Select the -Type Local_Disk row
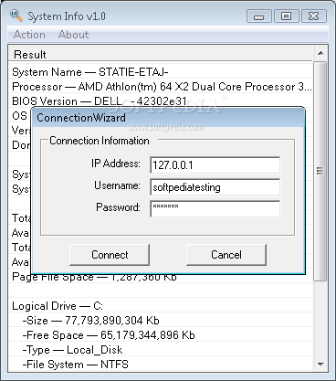Image resolution: width=336 pixels, height=381 pixels. (161, 350)
